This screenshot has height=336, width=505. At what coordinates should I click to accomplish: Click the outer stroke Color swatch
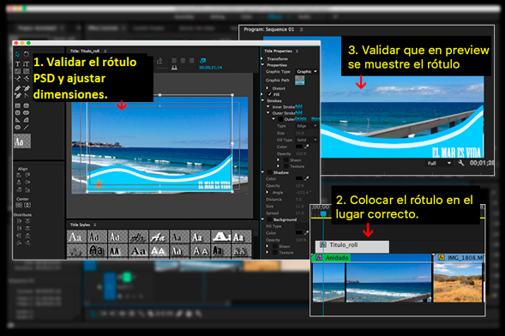tap(299, 147)
